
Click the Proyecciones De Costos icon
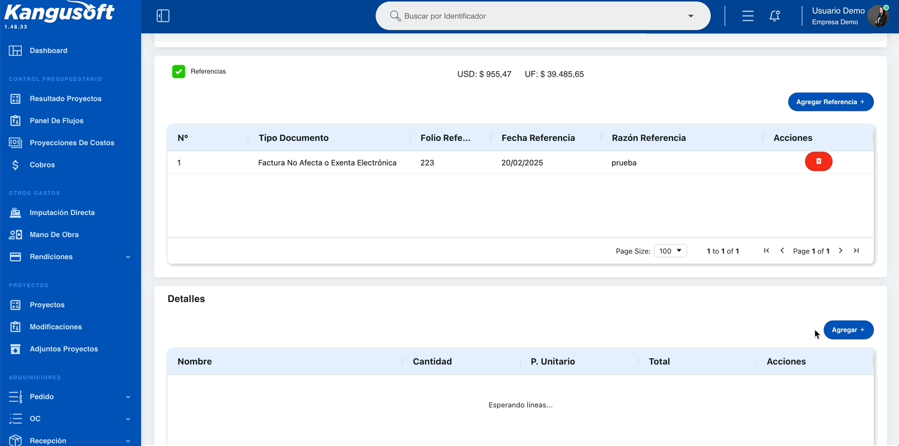(x=15, y=143)
